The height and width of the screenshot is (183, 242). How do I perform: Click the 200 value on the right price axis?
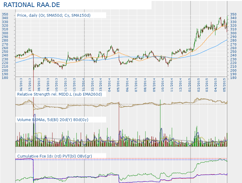coord(233,70)
